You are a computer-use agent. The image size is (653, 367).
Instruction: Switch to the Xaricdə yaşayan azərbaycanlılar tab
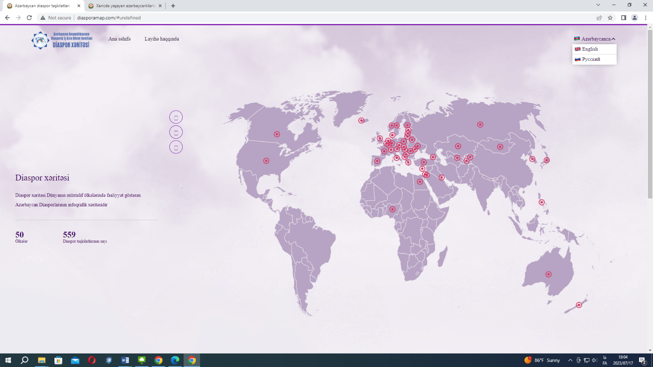tap(125, 6)
